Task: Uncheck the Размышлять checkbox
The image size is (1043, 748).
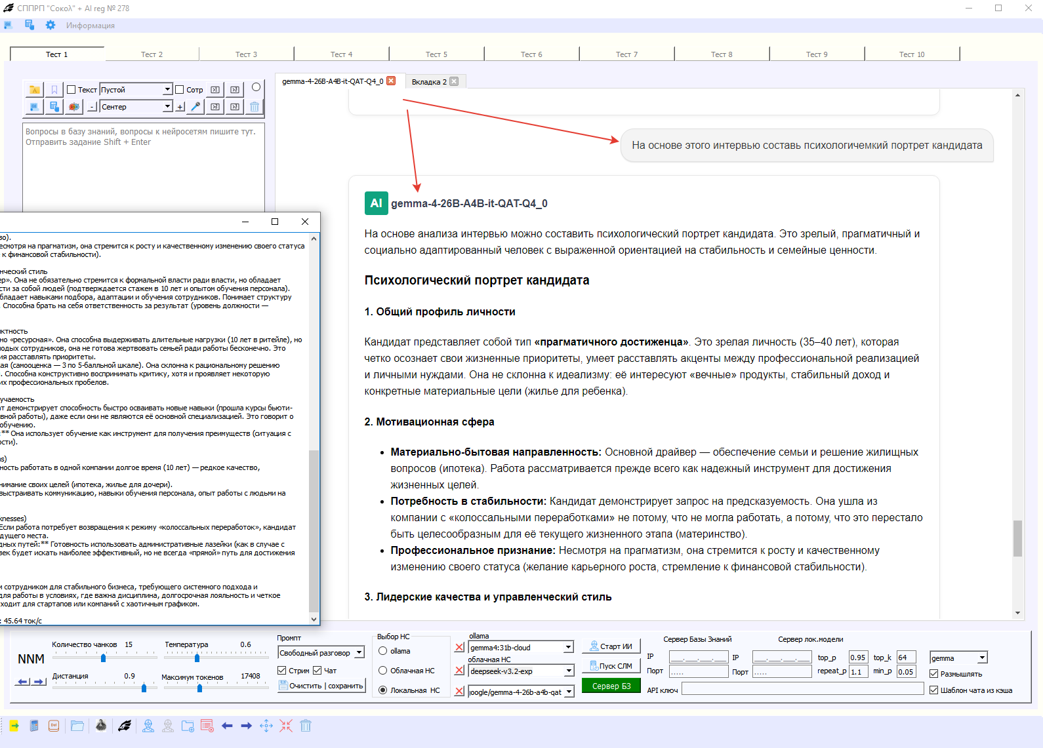Action: [934, 674]
